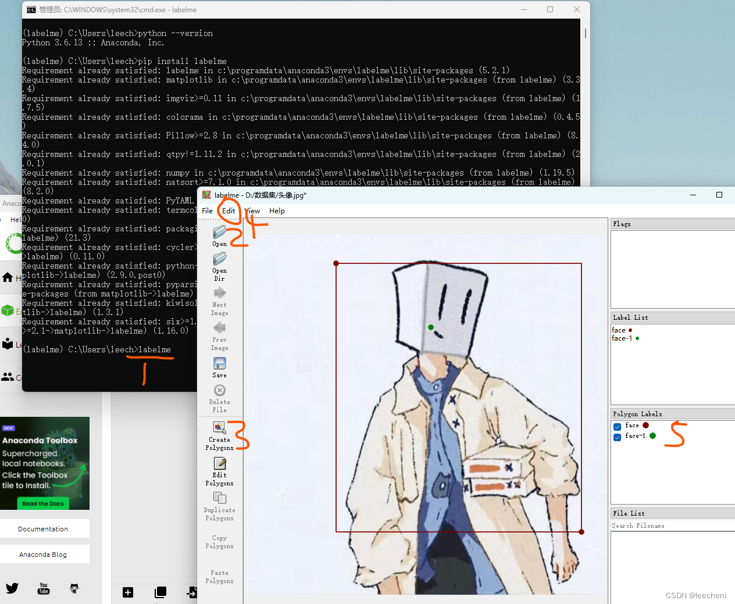Click the Home icon in Anaconda Navigator
The image size is (735, 604).
pyautogui.click(x=8, y=277)
